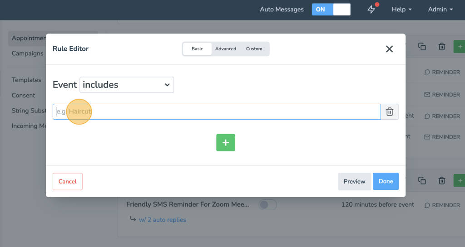Close the Rule Editor dialog

click(389, 49)
